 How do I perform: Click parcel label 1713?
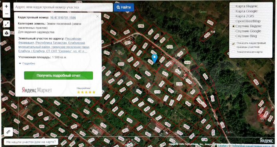point(157,92)
